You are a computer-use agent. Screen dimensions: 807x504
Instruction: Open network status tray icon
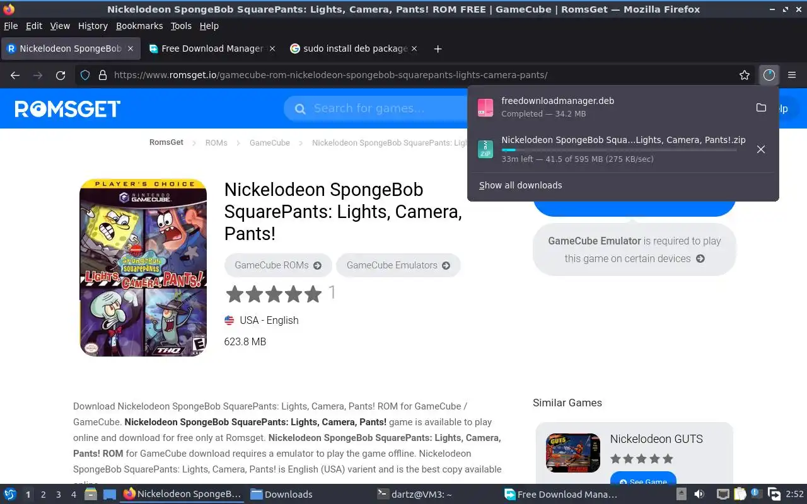tap(723, 495)
